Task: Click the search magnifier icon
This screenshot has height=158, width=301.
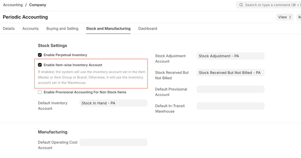Action: pyautogui.click(x=241, y=5)
